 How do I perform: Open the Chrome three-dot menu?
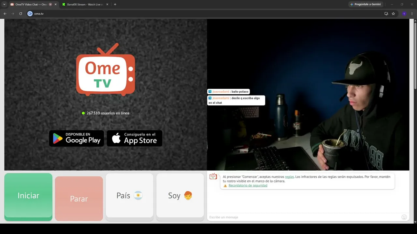tap(412, 14)
